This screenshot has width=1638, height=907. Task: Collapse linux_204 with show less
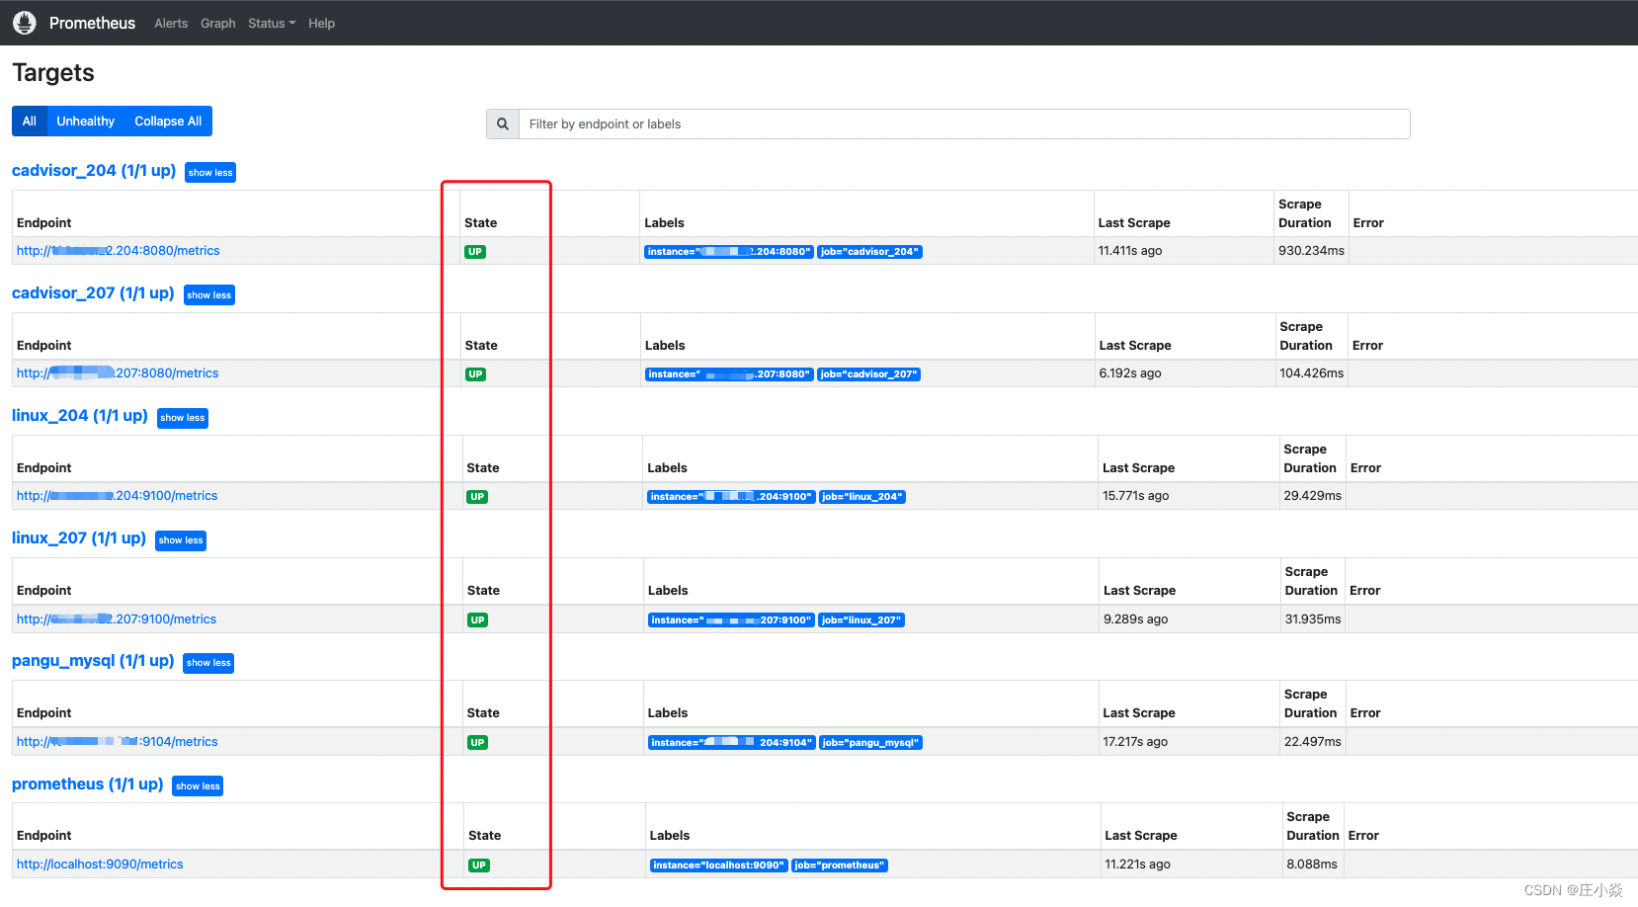183,418
